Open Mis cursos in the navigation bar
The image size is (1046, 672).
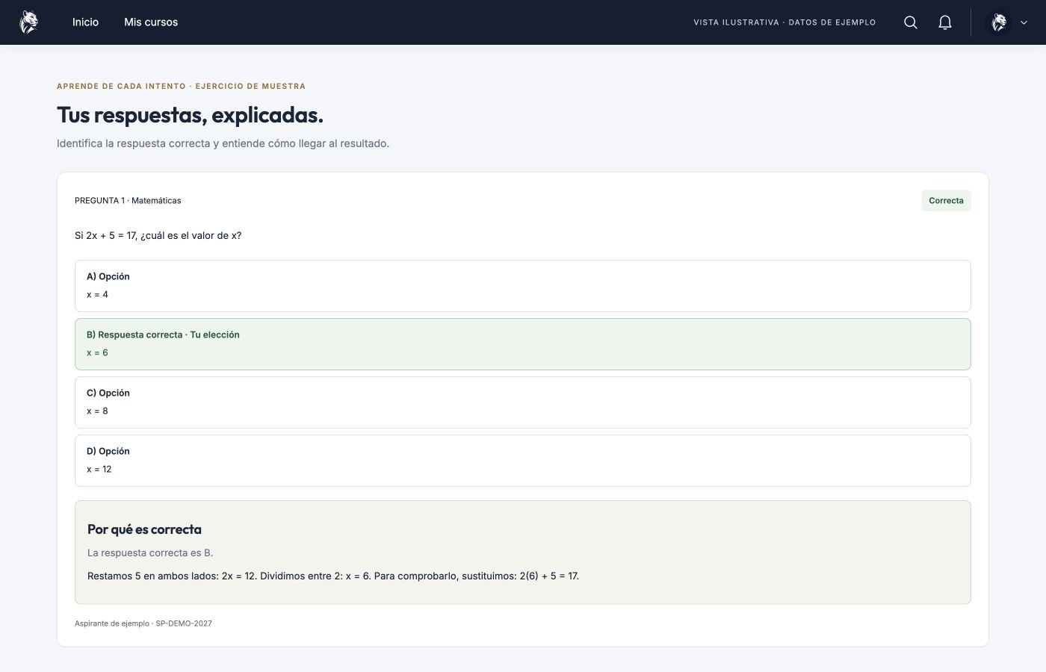coord(151,22)
